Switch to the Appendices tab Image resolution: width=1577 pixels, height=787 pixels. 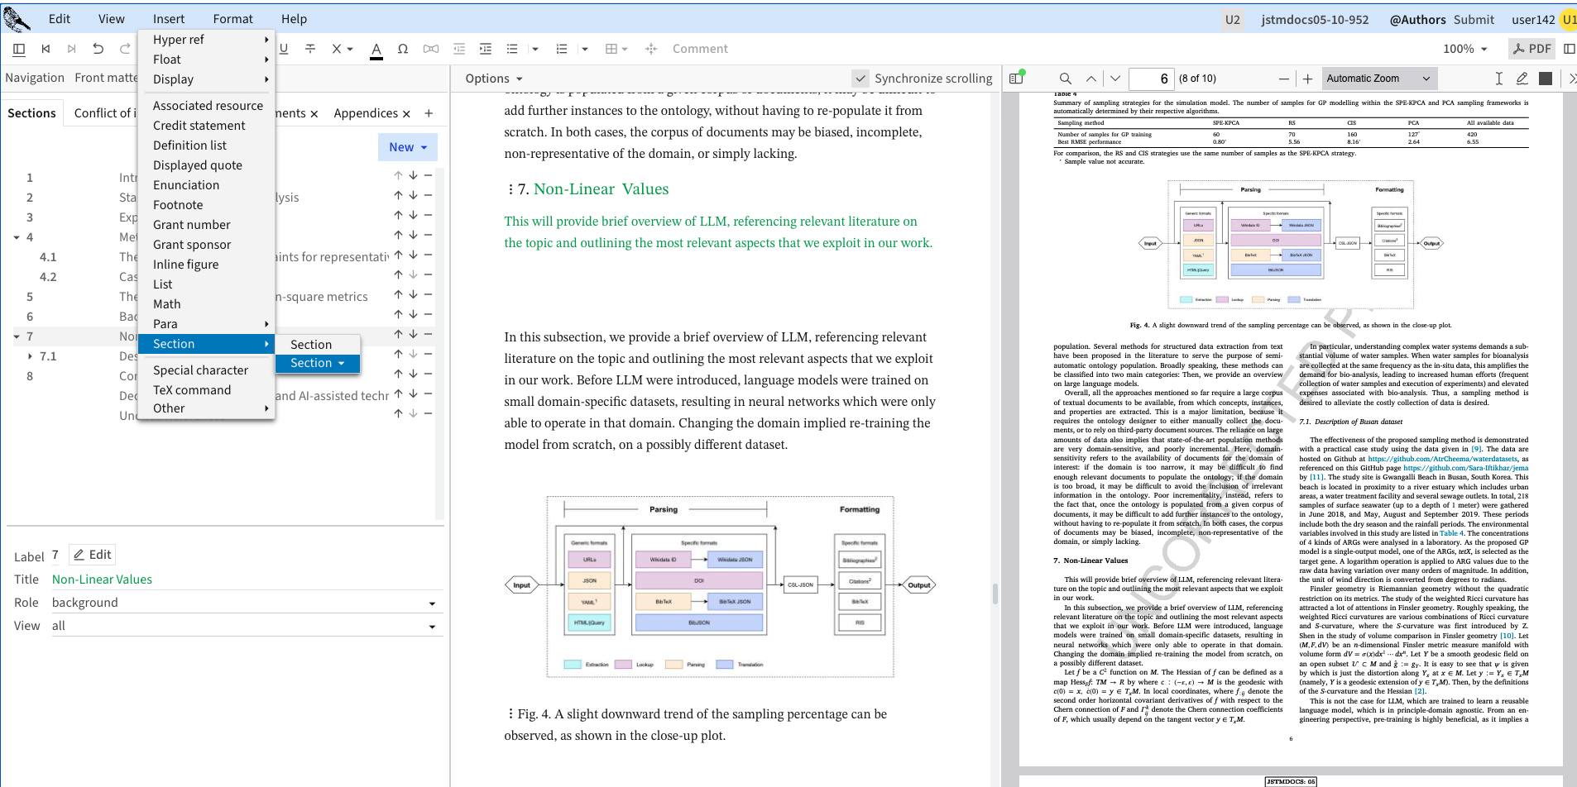pyautogui.click(x=366, y=113)
